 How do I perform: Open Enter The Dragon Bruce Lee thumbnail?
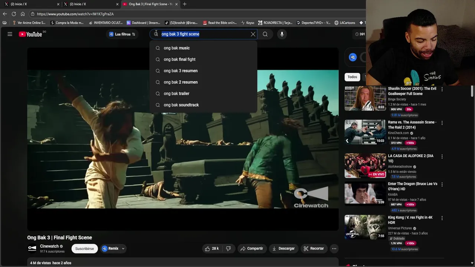365,194
